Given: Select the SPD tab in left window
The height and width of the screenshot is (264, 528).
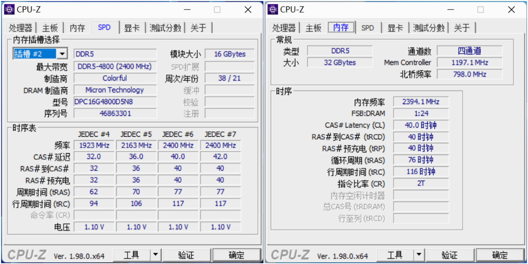Looking at the screenshot, I should [x=104, y=27].
